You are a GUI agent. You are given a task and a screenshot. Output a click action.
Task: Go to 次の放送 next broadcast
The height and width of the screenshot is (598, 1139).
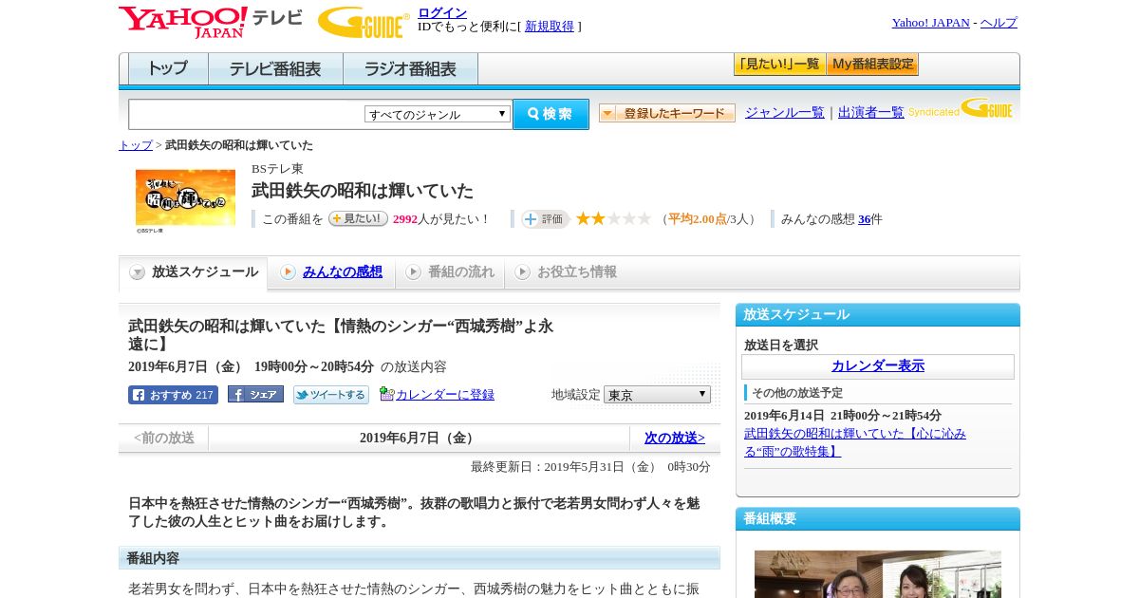pos(675,438)
